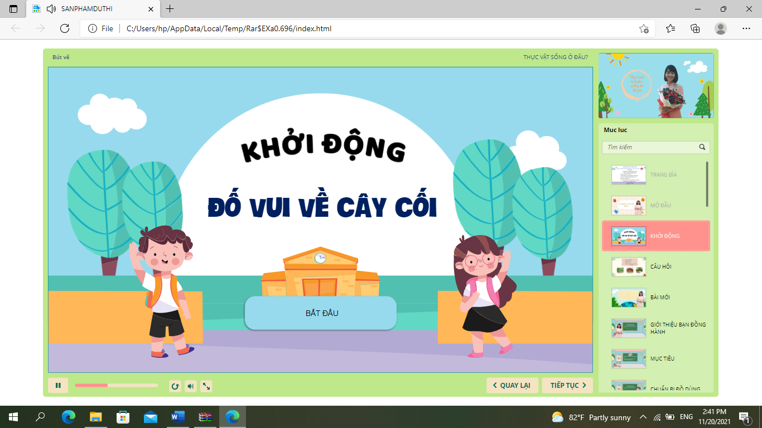Open the Bút vẽ drawing tool
This screenshot has width=762, height=428.
click(x=61, y=57)
